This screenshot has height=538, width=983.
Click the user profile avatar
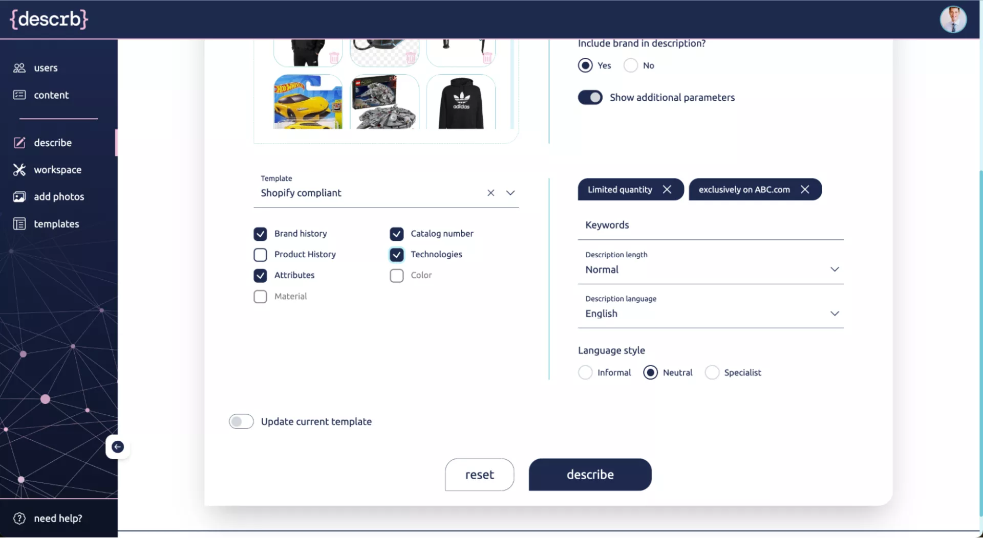(952, 19)
